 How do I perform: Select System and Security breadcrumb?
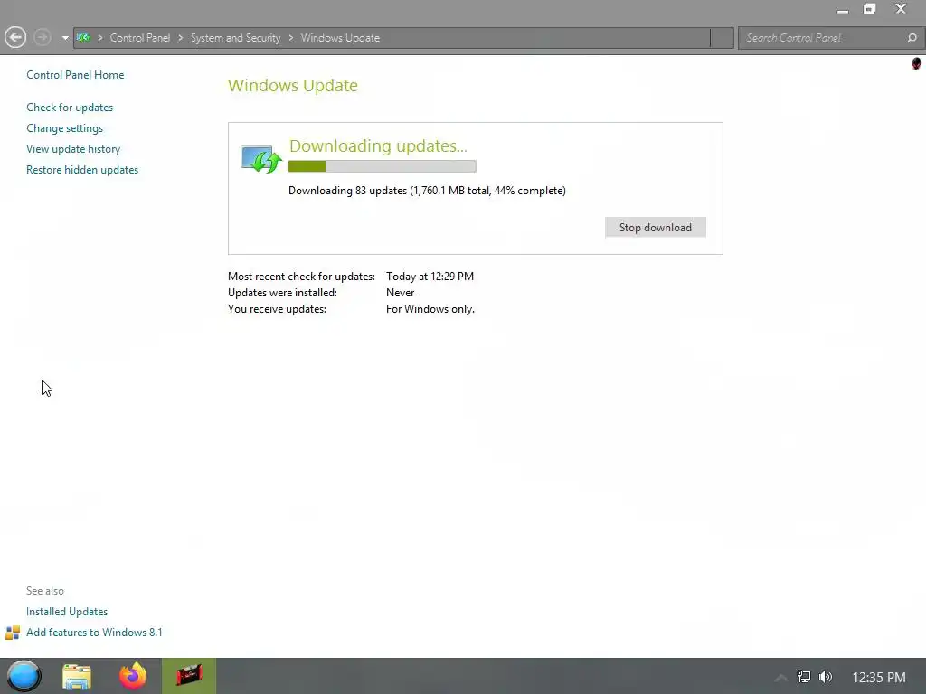pyautogui.click(x=236, y=38)
